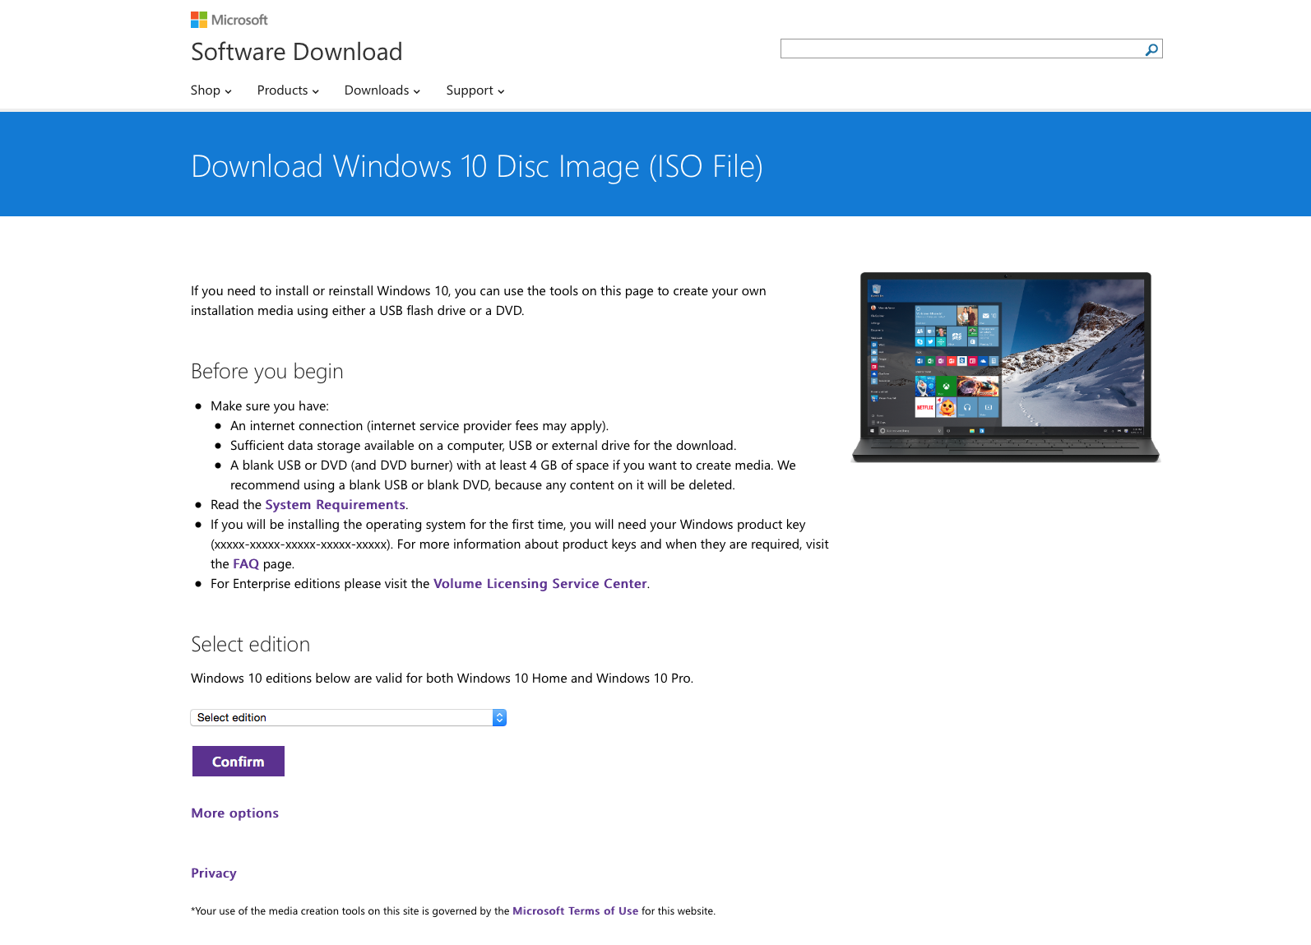1311x945 pixels.
Task: Open the Shop menu
Action: (211, 90)
